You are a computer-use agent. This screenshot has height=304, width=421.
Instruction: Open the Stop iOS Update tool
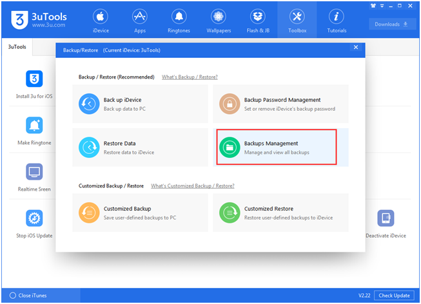click(x=34, y=224)
